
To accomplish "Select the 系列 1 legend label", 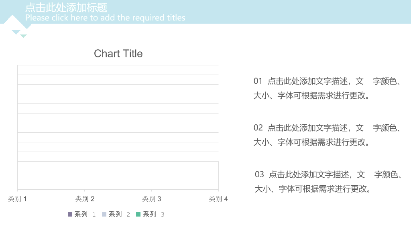I will click(x=85, y=214).
